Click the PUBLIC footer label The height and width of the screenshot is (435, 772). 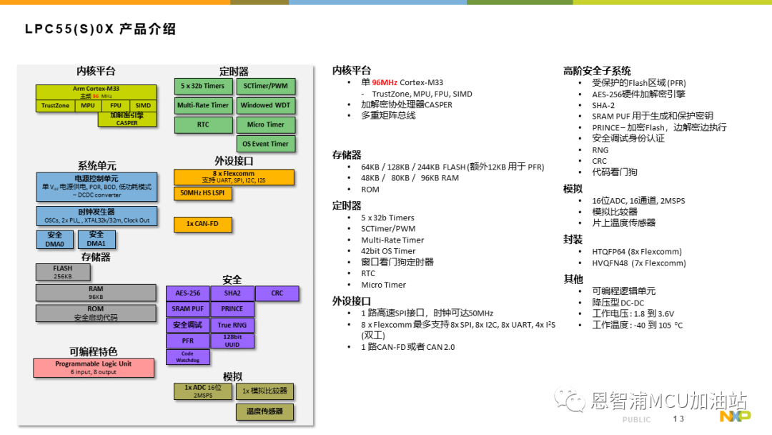click(x=636, y=420)
